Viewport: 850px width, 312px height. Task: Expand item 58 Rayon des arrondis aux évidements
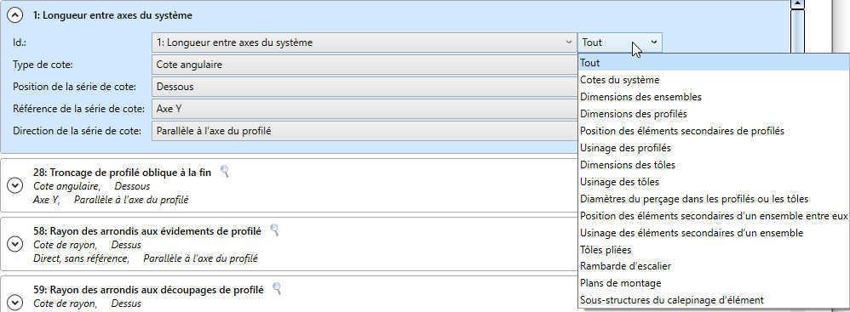pos(14,244)
